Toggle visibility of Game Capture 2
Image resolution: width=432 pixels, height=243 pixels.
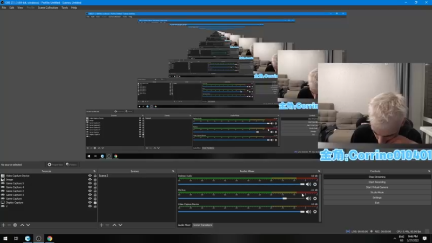click(x=90, y=191)
